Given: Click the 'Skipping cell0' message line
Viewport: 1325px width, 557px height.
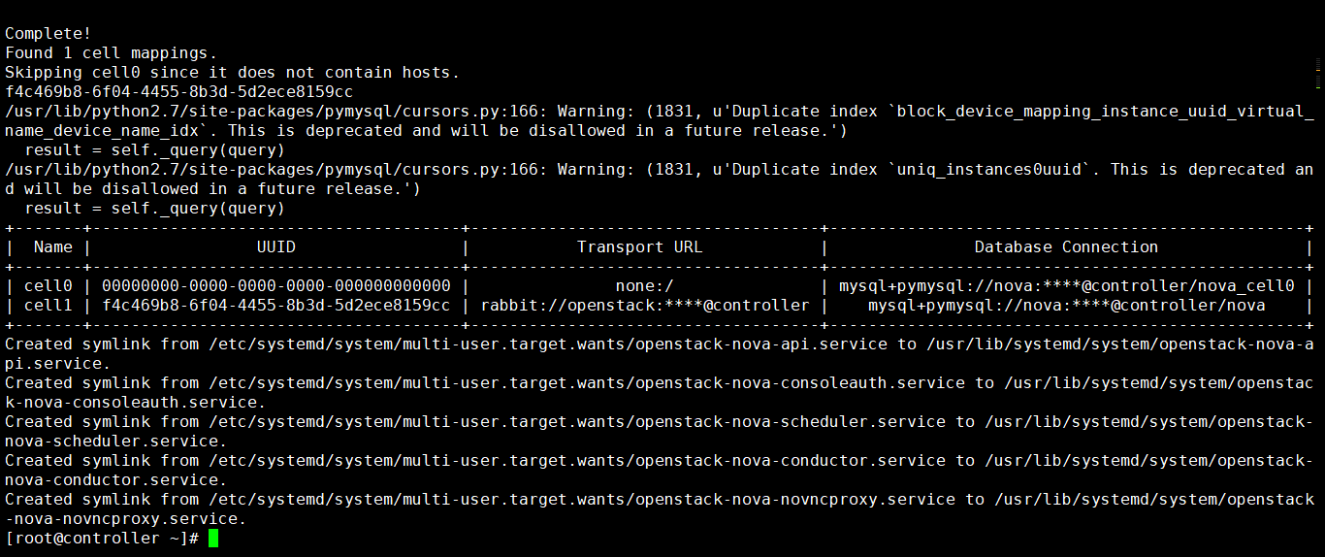Looking at the screenshot, I should tap(233, 72).
